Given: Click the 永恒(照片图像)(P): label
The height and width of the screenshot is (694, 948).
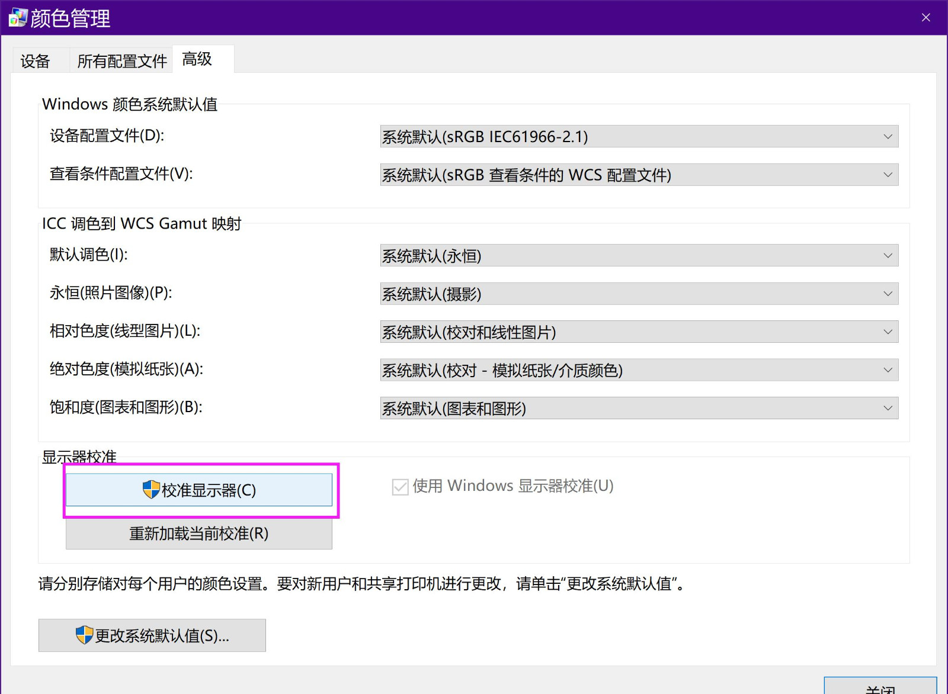Looking at the screenshot, I should point(111,293).
